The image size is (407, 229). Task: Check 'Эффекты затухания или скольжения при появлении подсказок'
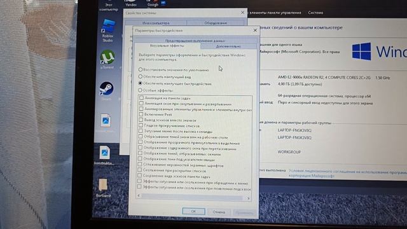click(x=139, y=186)
